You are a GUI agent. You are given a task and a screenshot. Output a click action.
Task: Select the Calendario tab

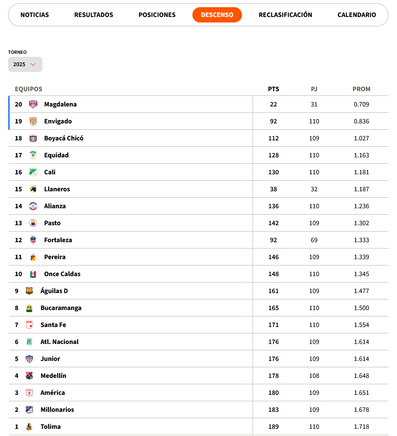point(357,15)
